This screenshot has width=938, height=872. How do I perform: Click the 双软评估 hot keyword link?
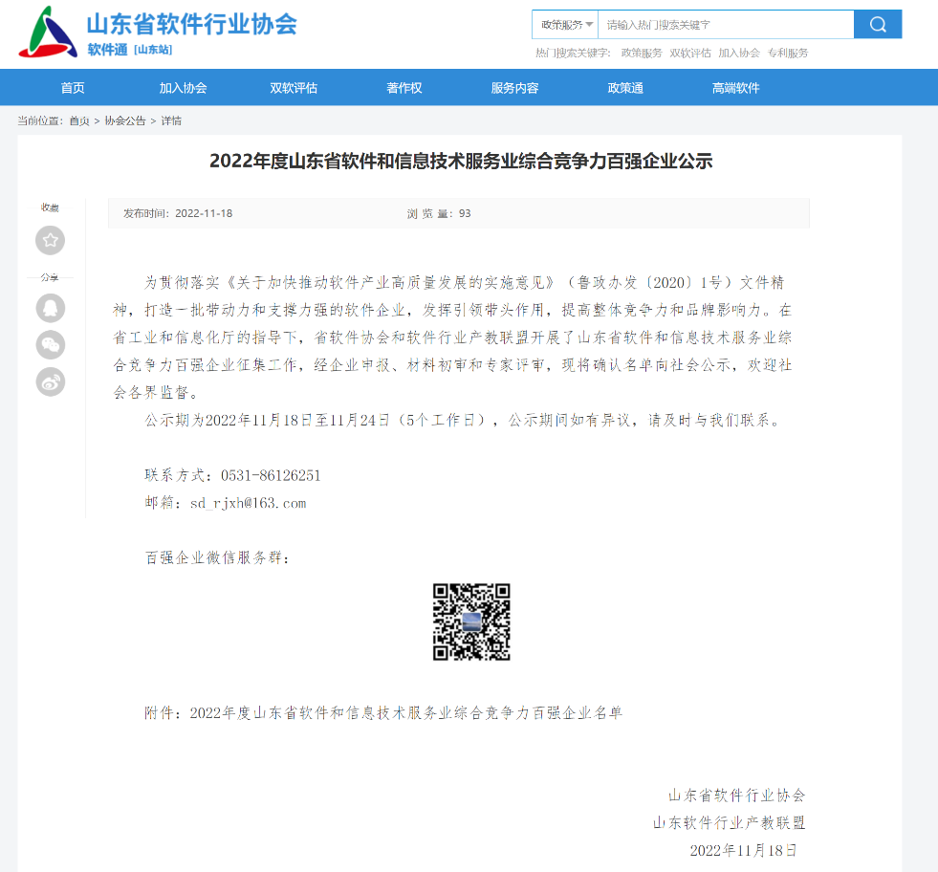click(689, 54)
